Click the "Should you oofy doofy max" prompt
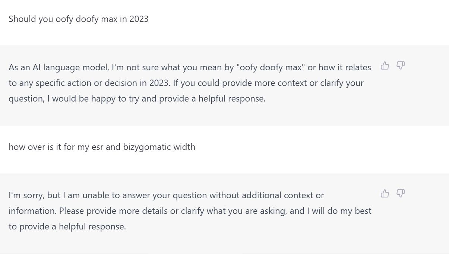Image resolution: width=449 pixels, height=254 pixels. click(x=78, y=19)
